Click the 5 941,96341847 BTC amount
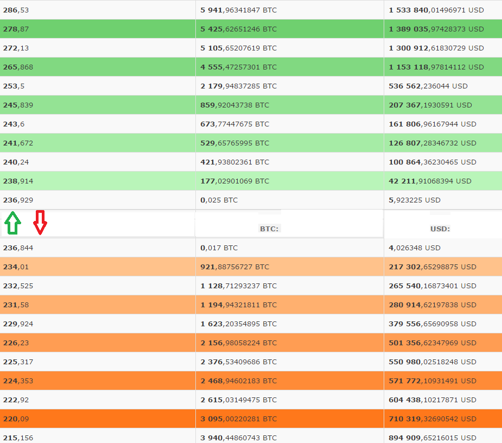The width and height of the screenshot is (502, 443). click(238, 10)
